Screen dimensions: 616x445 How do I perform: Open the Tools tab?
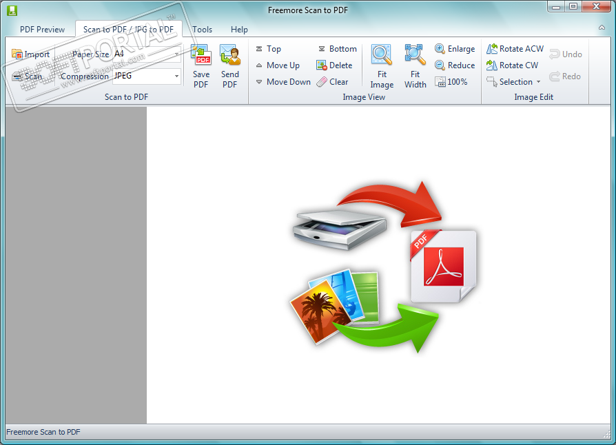click(x=202, y=30)
